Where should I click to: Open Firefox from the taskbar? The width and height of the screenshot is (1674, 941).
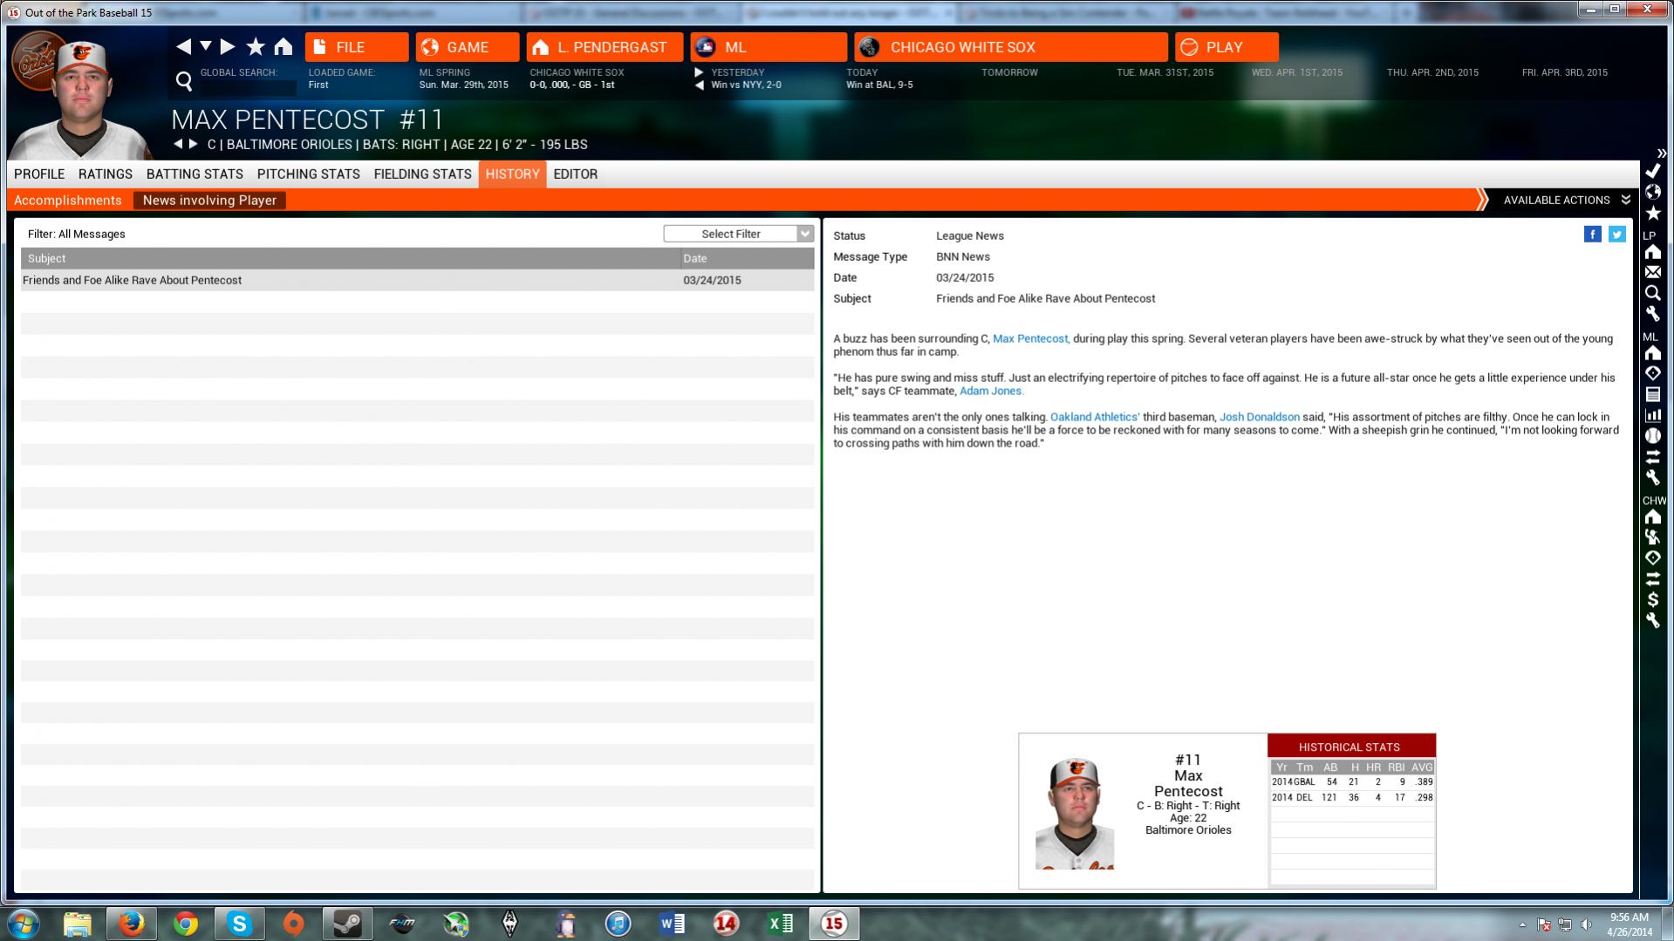[x=131, y=924]
